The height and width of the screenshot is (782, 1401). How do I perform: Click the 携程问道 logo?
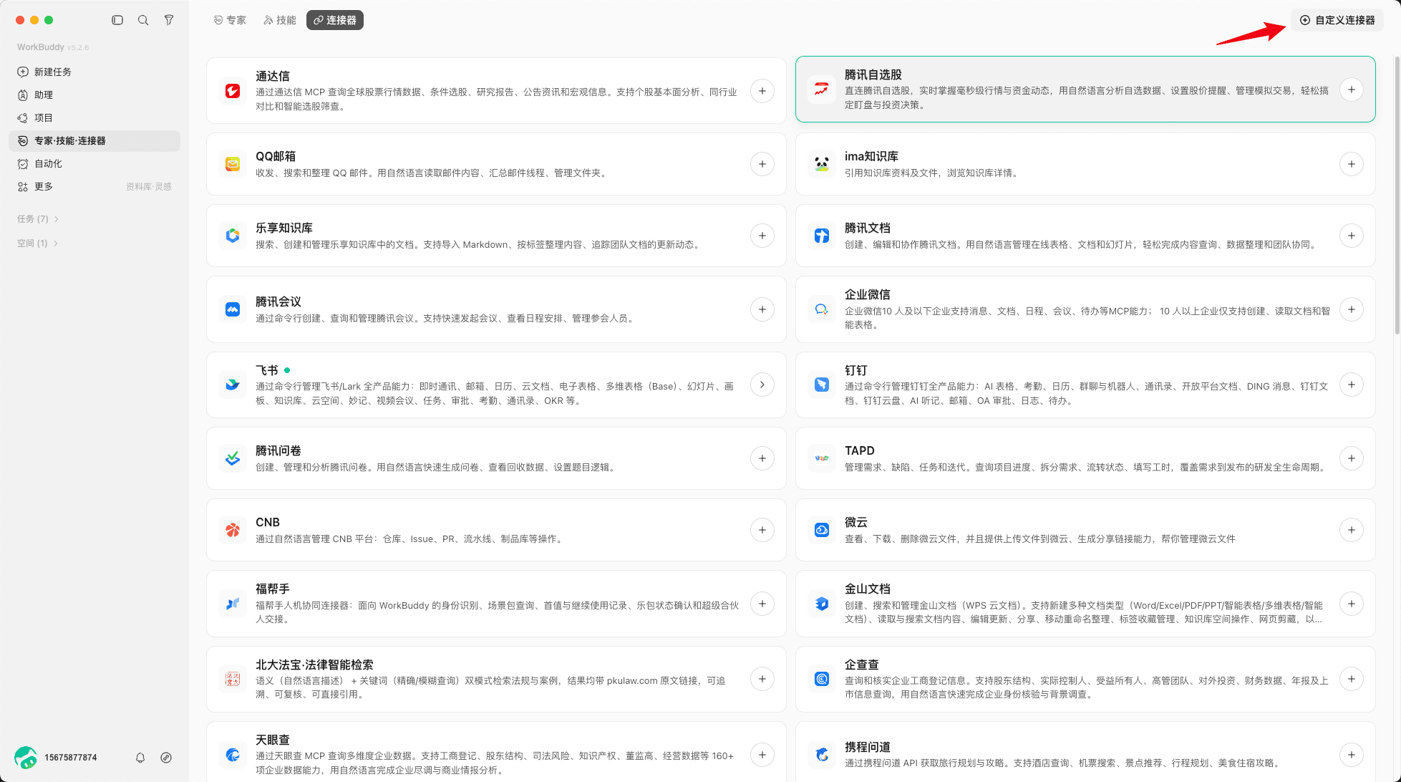pyautogui.click(x=822, y=755)
